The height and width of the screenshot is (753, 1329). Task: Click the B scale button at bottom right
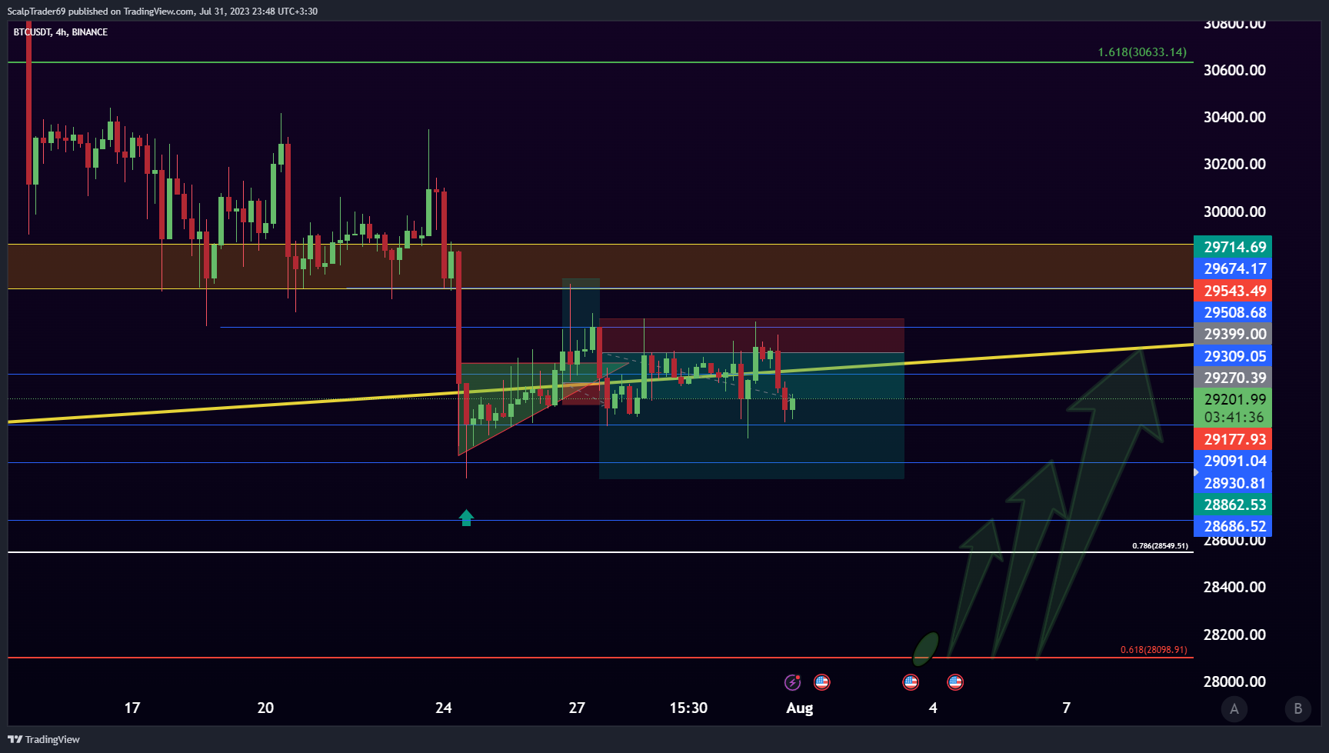click(1298, 708)
